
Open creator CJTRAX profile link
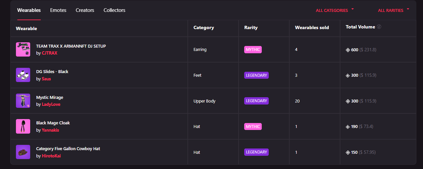[x=49, y=53]
